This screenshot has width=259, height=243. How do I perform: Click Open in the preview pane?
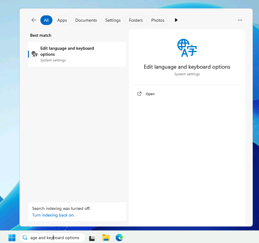[x=150, y=94]
